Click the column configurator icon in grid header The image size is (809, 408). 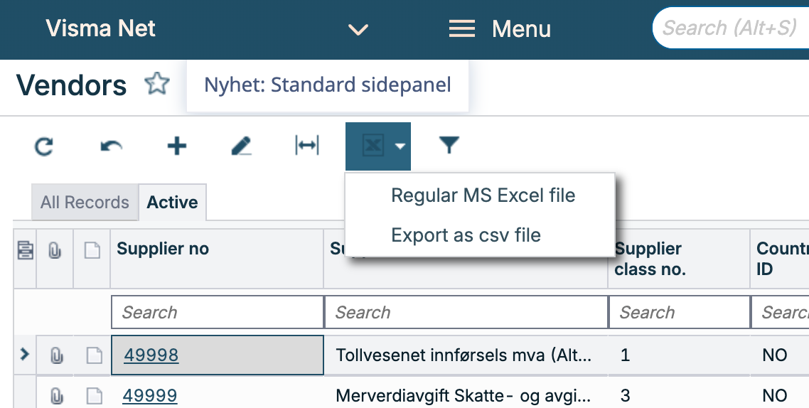pos(26,251)
